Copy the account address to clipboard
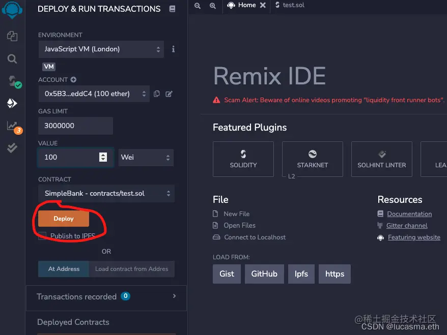 157,94
